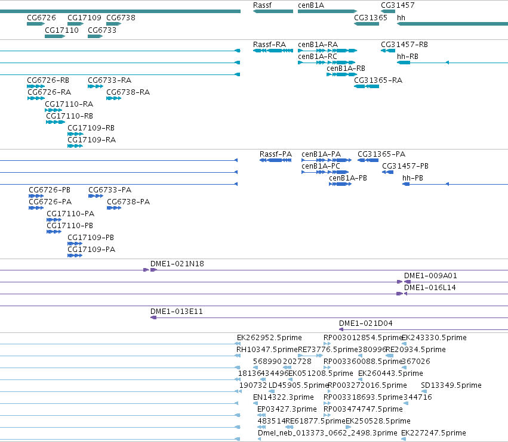Click the DME1-021D04 BAC clone
Viewport: 508px width, 442px height.
click(x=423, y=329)
